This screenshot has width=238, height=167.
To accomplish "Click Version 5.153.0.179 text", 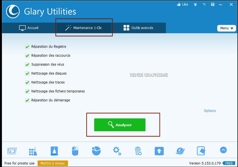I will coord(205,163).
